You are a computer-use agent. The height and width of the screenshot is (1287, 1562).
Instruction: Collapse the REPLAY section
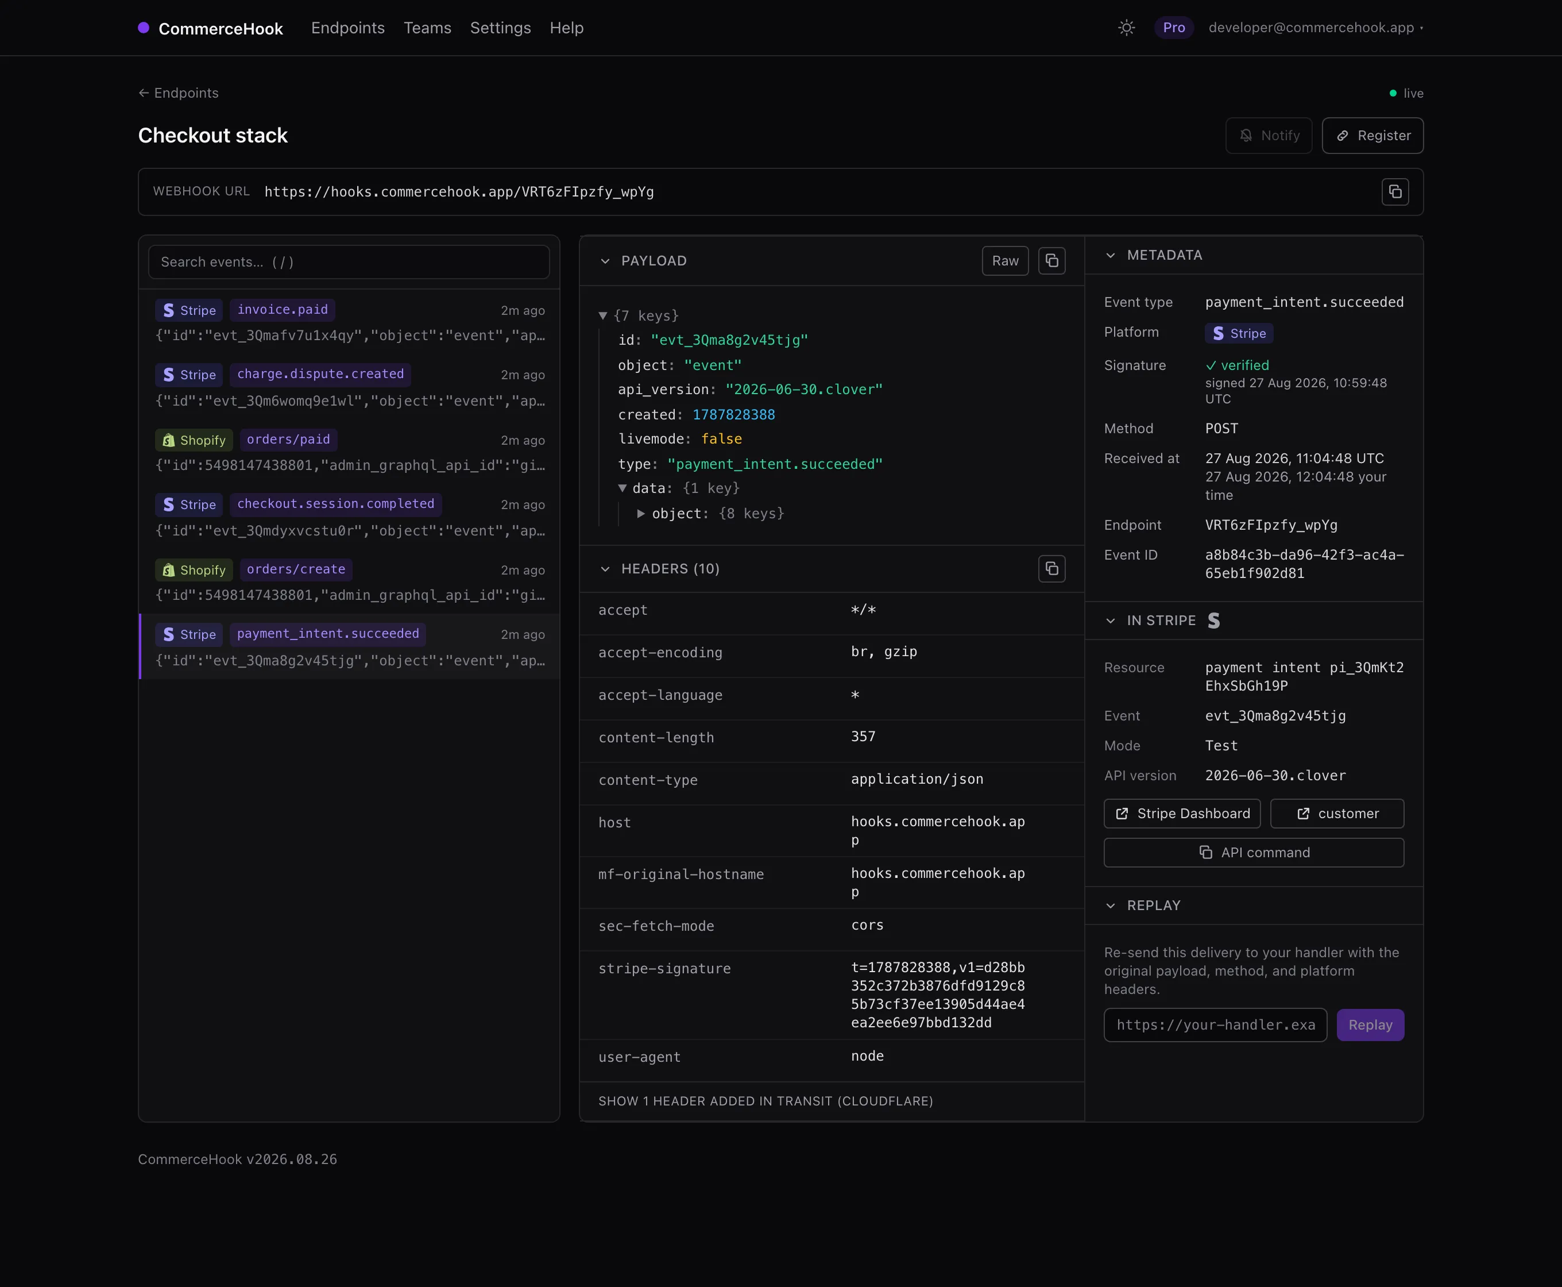coord(1110,905)
